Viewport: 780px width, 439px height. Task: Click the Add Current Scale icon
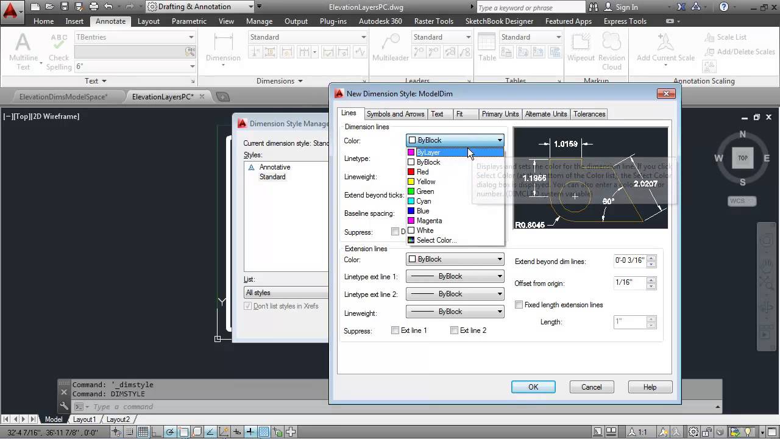click(x=665, y=43)
